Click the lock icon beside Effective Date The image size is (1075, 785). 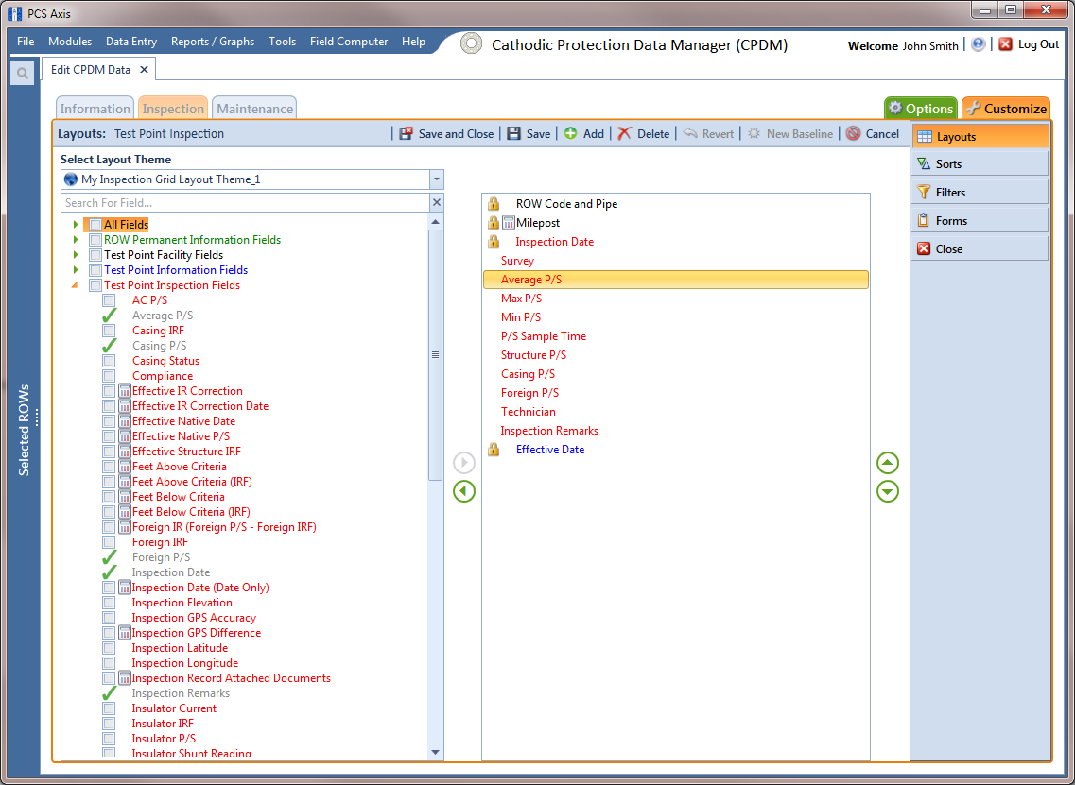coord(494,450)
